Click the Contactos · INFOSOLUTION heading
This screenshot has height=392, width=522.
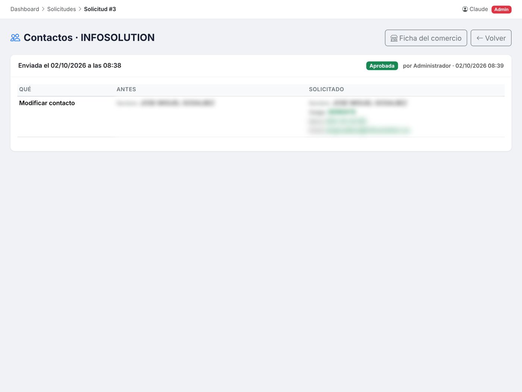click(89, 38)
